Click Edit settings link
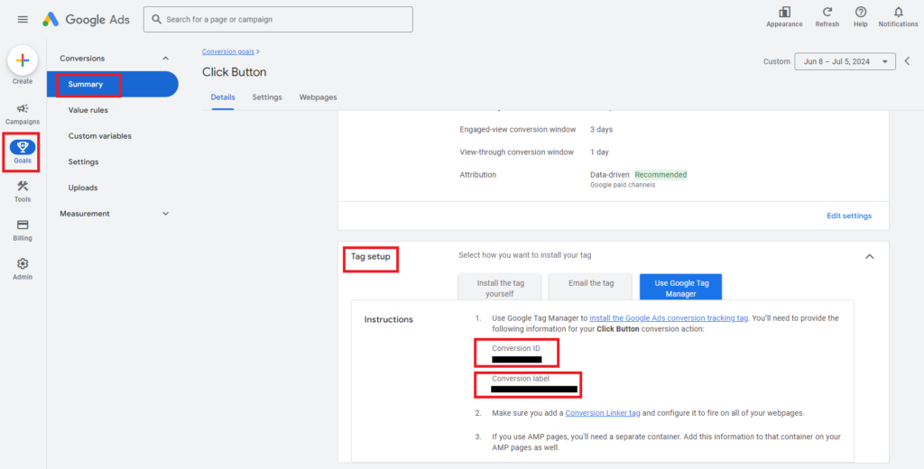The height and width of the screenshot is (469, 924). coord(848,216)
